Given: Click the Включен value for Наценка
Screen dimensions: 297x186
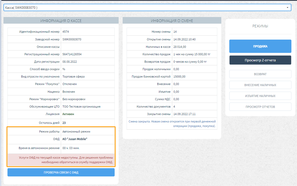Looking at the screenshot, I should pyautogui.click(x=69, y=92).
